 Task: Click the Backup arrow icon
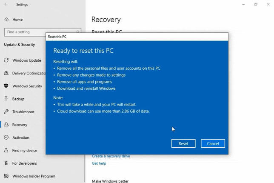[6, 99]
